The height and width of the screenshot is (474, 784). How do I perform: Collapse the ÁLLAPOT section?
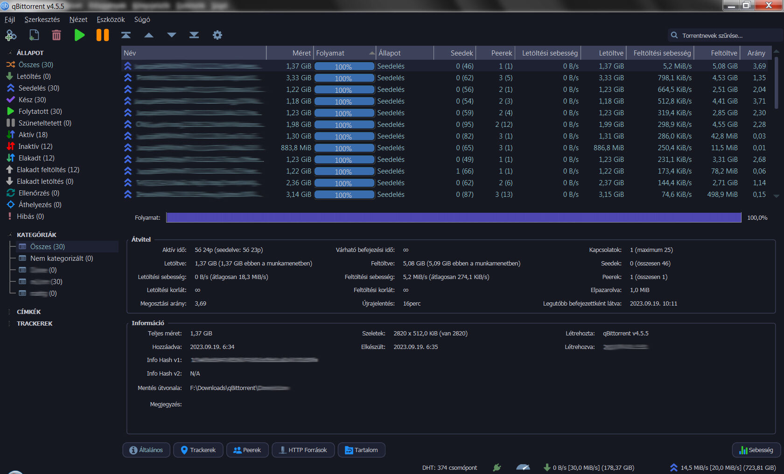point(10,53)
